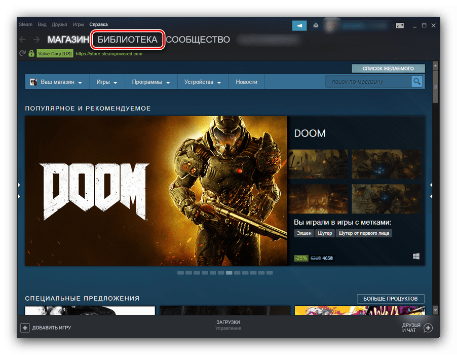Select the first carousel pagination dot
The width and height of the screenshot is (457, 355).
coord(181,273)
